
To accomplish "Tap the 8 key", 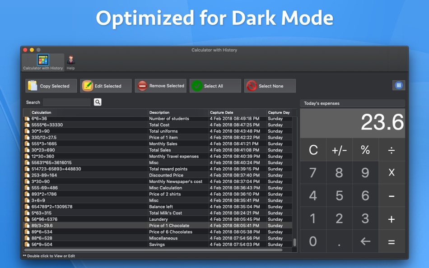I will click(x=339, y=172).
